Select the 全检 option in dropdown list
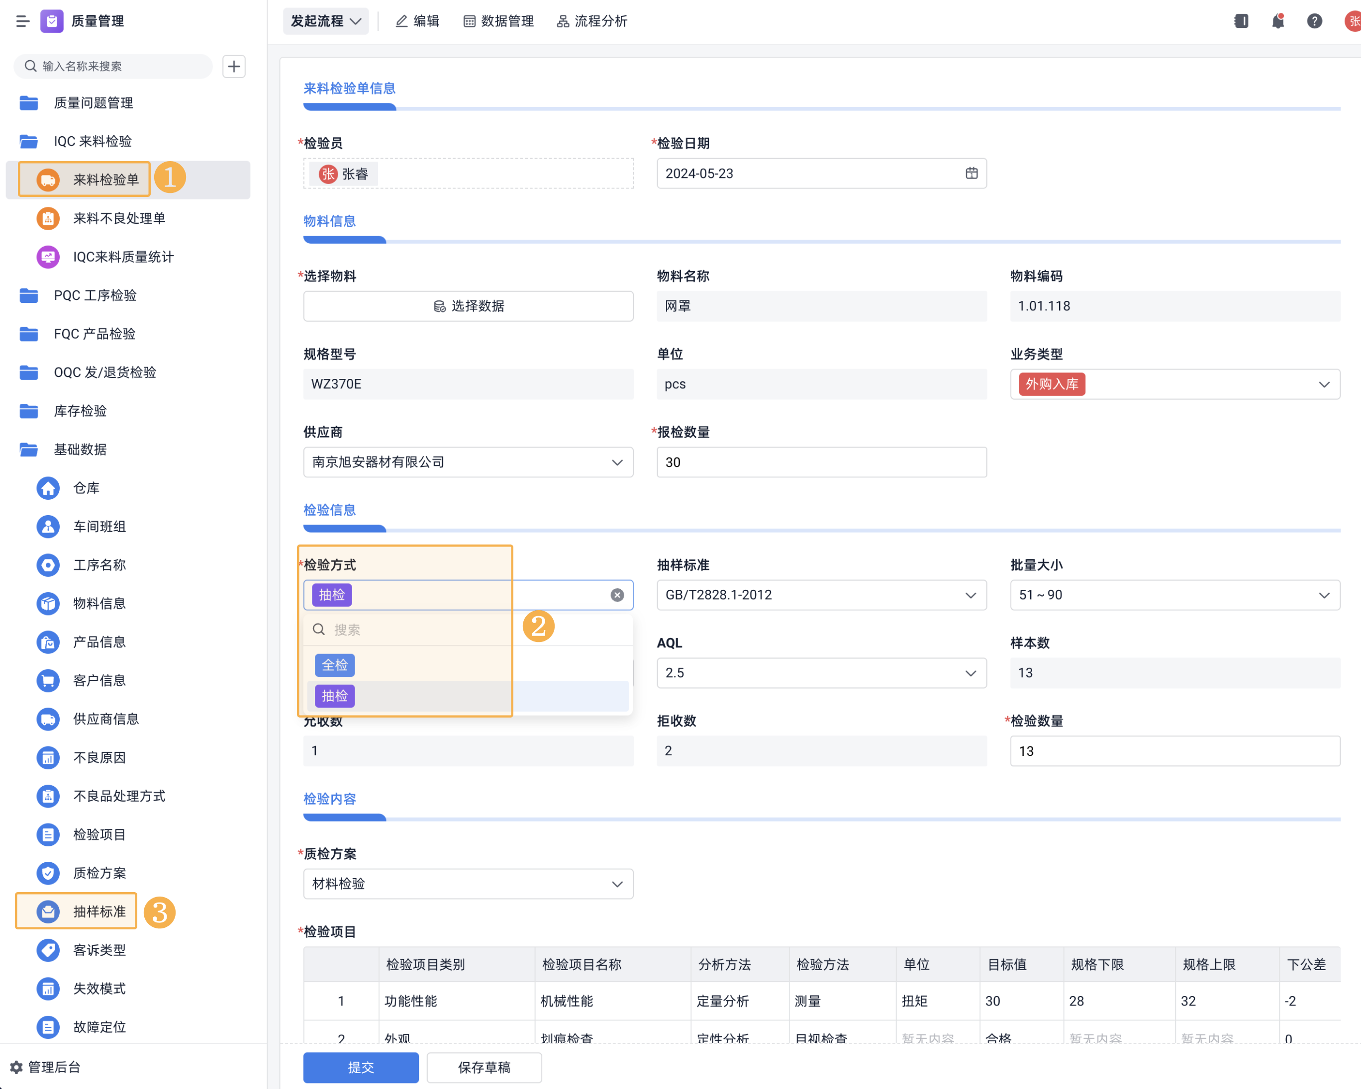1361x1089 pixels. click(335, 665)
